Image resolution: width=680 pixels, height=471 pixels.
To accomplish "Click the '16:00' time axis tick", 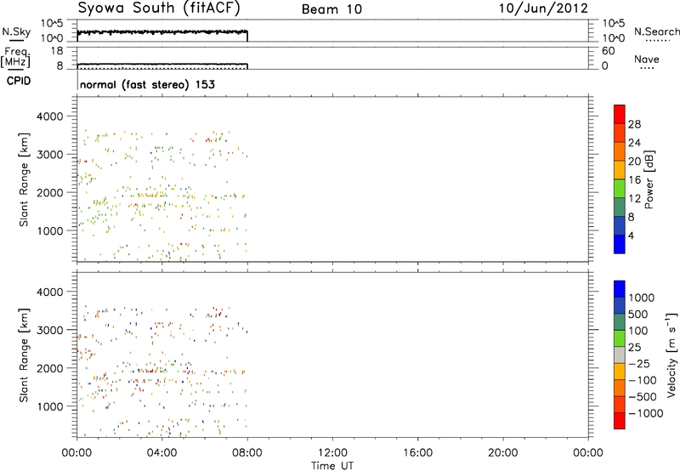I will (417, 453).
